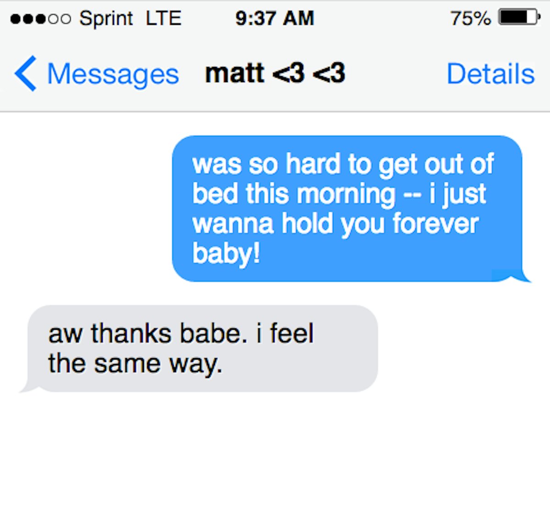This screenshot has height=532, width=550.
Task: Tap "aw thanks babe" text in reply
Action: 144,333
